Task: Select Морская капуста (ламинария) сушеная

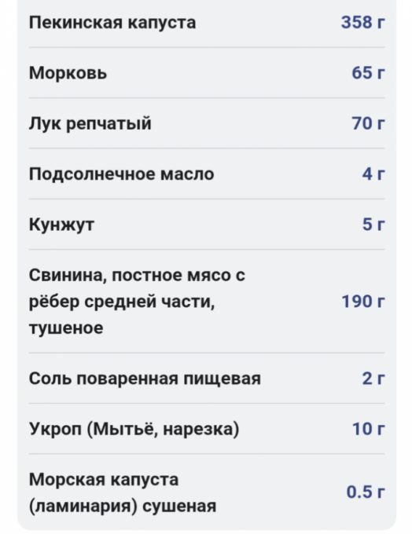Action: click(207, 492)
